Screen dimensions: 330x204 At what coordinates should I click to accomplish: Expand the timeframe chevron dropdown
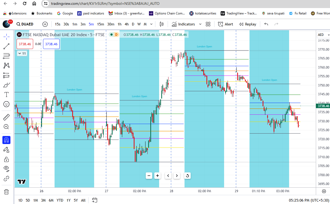[x=151, y=24]
